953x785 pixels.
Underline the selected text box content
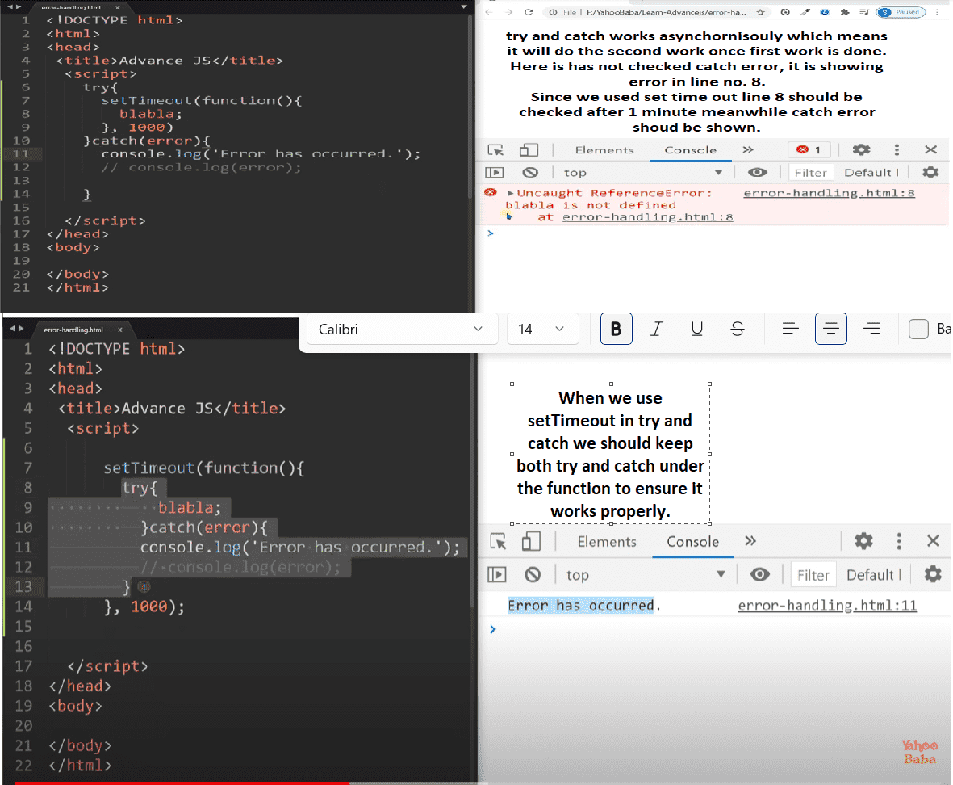coord(697,330)
